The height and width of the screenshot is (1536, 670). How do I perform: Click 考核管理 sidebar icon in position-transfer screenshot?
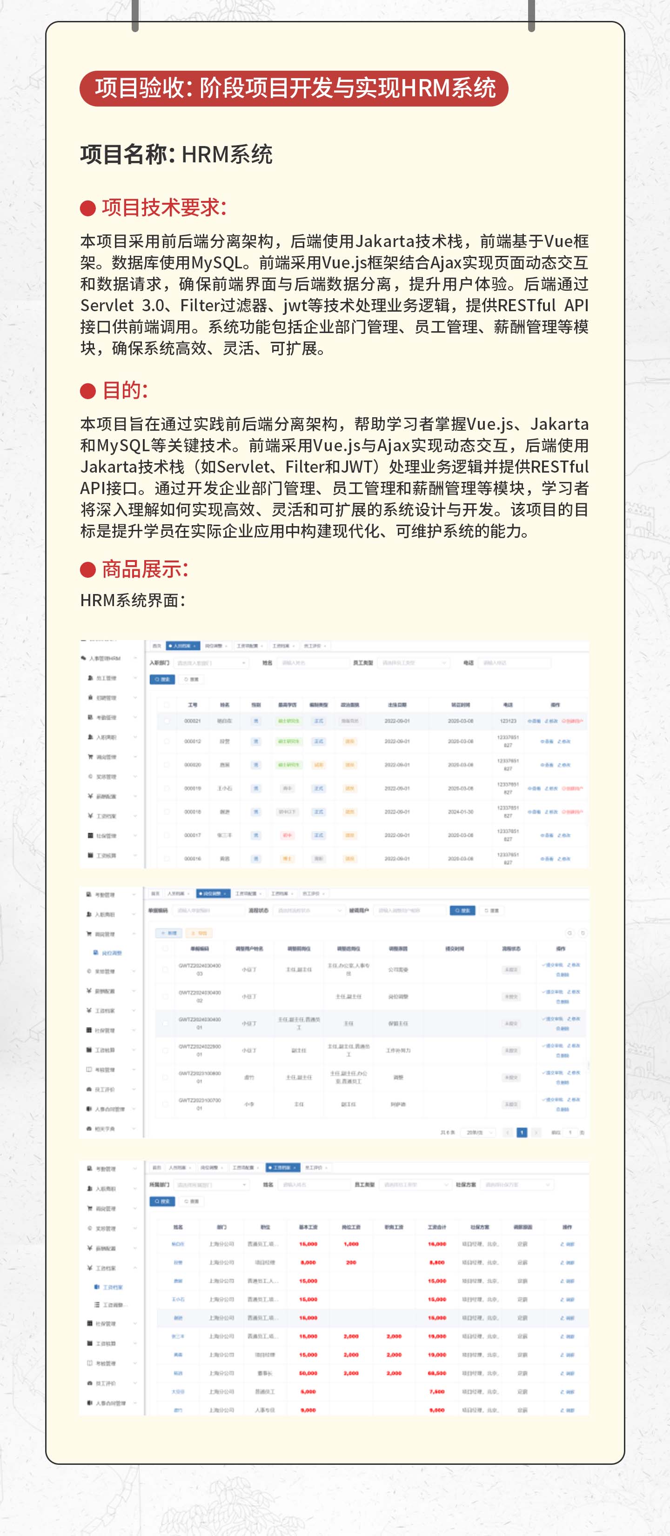(89, 1070)
